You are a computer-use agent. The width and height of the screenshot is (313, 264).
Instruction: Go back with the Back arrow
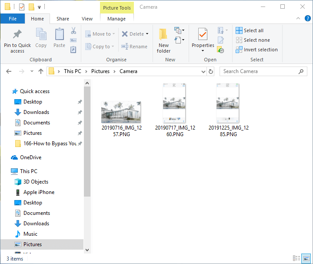tap(9, 71)
